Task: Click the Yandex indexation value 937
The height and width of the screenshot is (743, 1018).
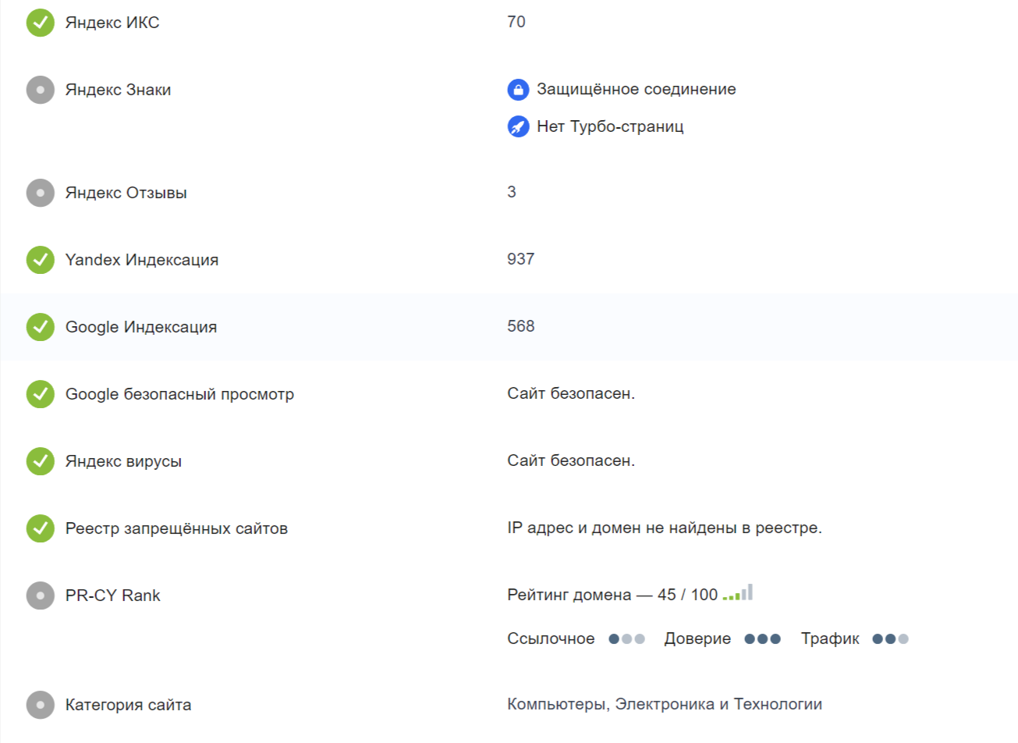Action: pyautogui.click(x=521, y=259)
